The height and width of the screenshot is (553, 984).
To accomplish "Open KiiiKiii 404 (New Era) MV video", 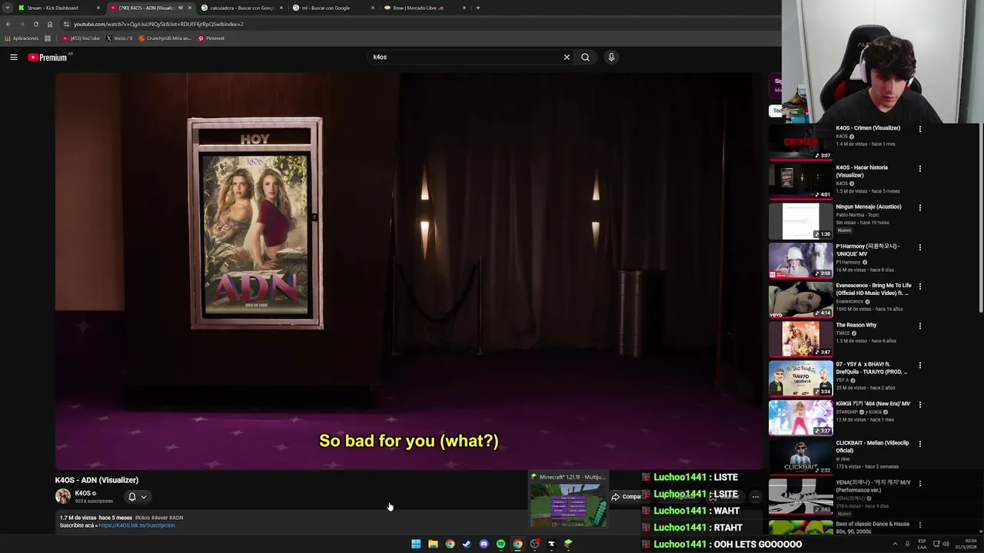I will (x=873, y=404).
